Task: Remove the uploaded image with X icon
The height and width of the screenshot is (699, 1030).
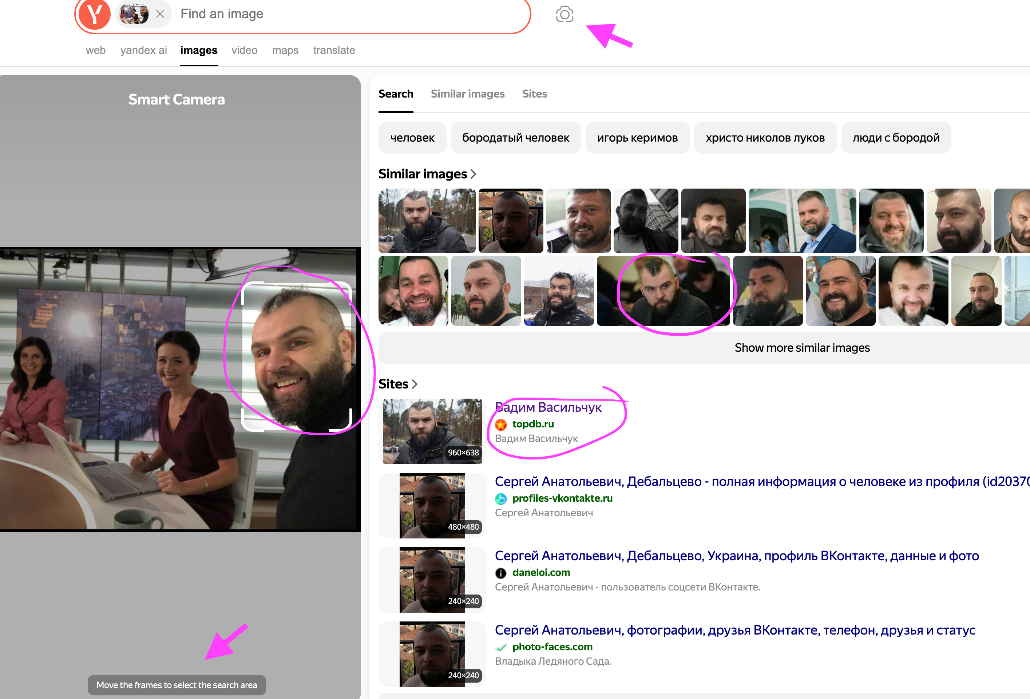Action: 161,14
